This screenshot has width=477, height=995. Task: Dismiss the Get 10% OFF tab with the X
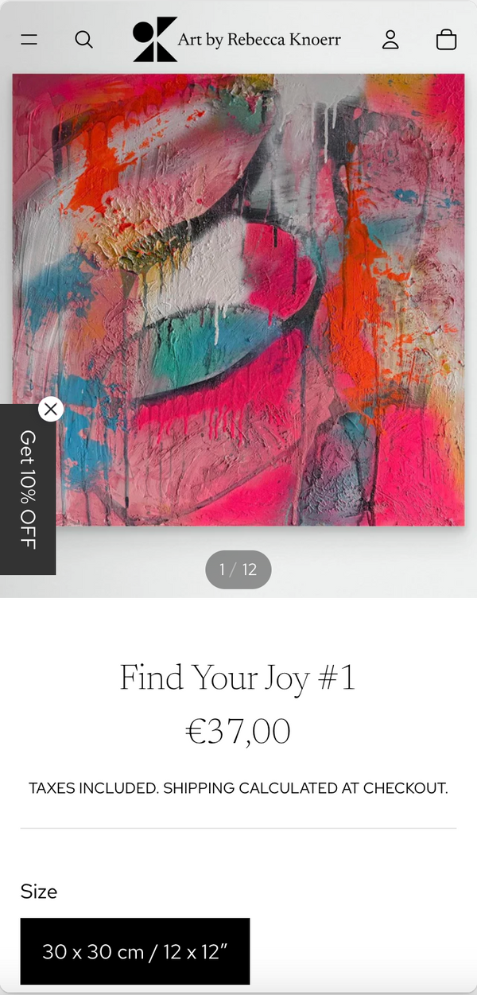coord(51,409)
